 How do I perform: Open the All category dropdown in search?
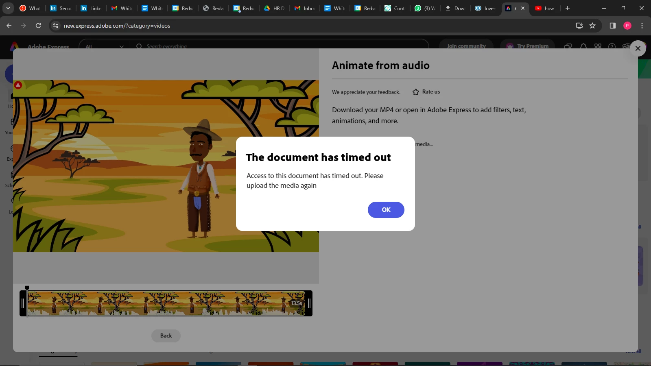(105, 46)
